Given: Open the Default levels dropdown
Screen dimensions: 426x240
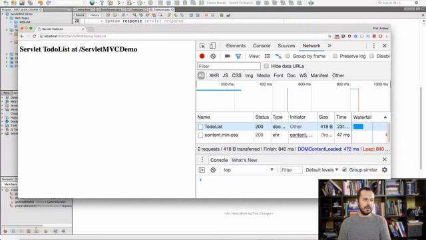Looking at the screenshot, I should tap(322, 170).
